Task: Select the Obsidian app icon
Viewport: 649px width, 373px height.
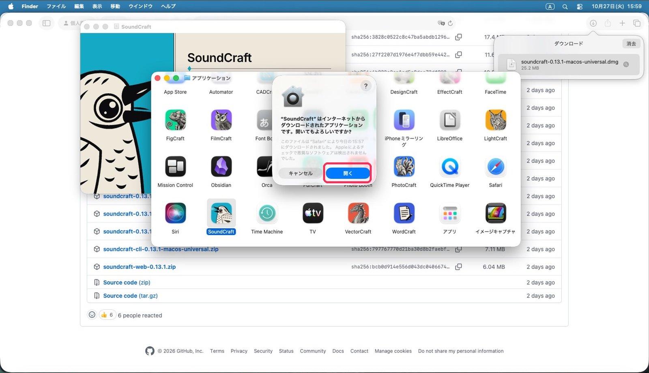Action: click(x=221, y=167)
